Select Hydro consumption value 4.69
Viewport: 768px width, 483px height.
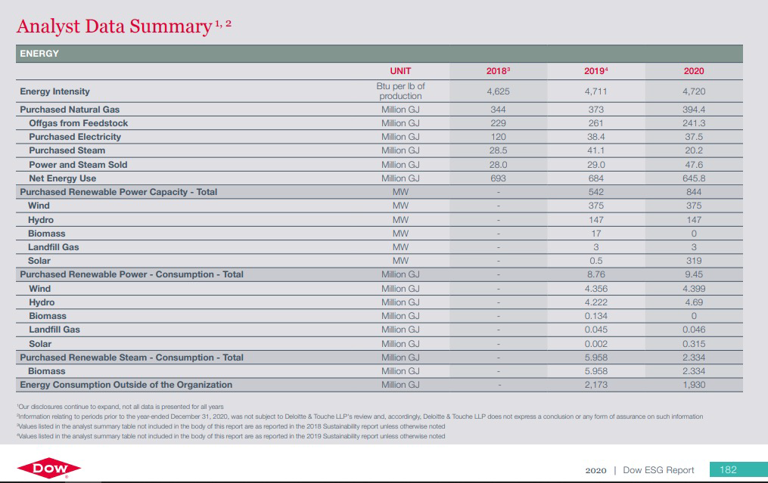pos(694,302)
